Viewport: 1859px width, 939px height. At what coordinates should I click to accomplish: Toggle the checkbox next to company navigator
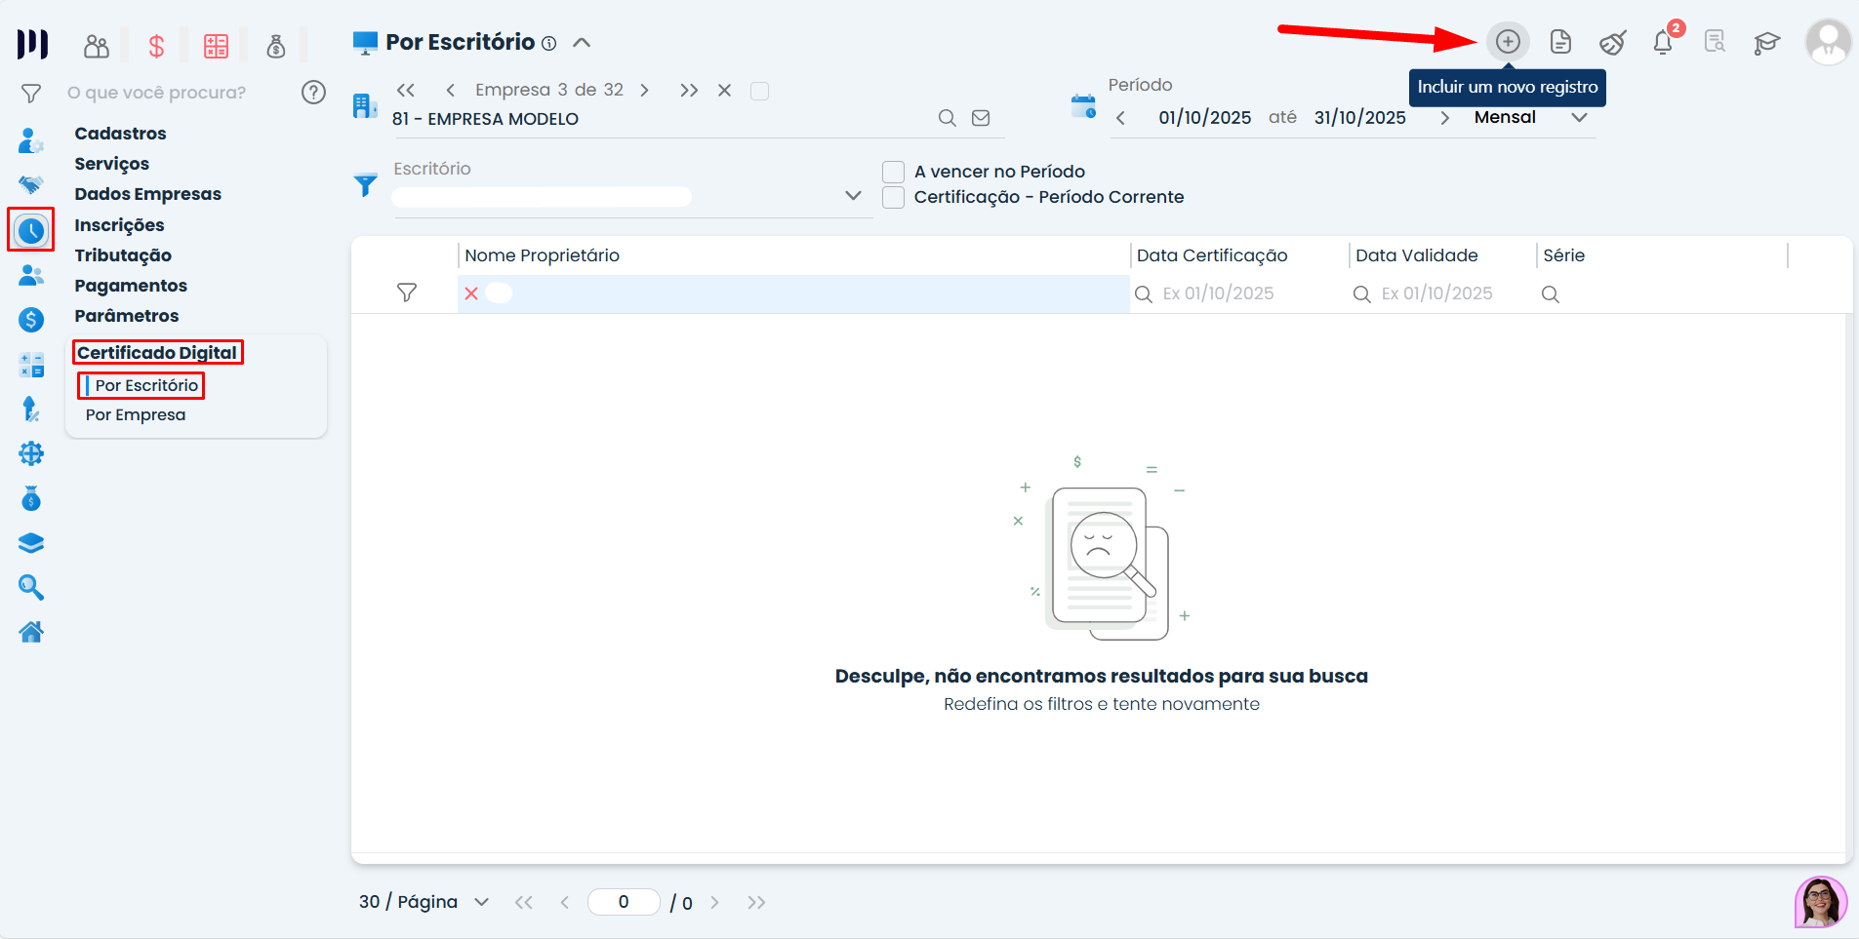tap(759, 91)
